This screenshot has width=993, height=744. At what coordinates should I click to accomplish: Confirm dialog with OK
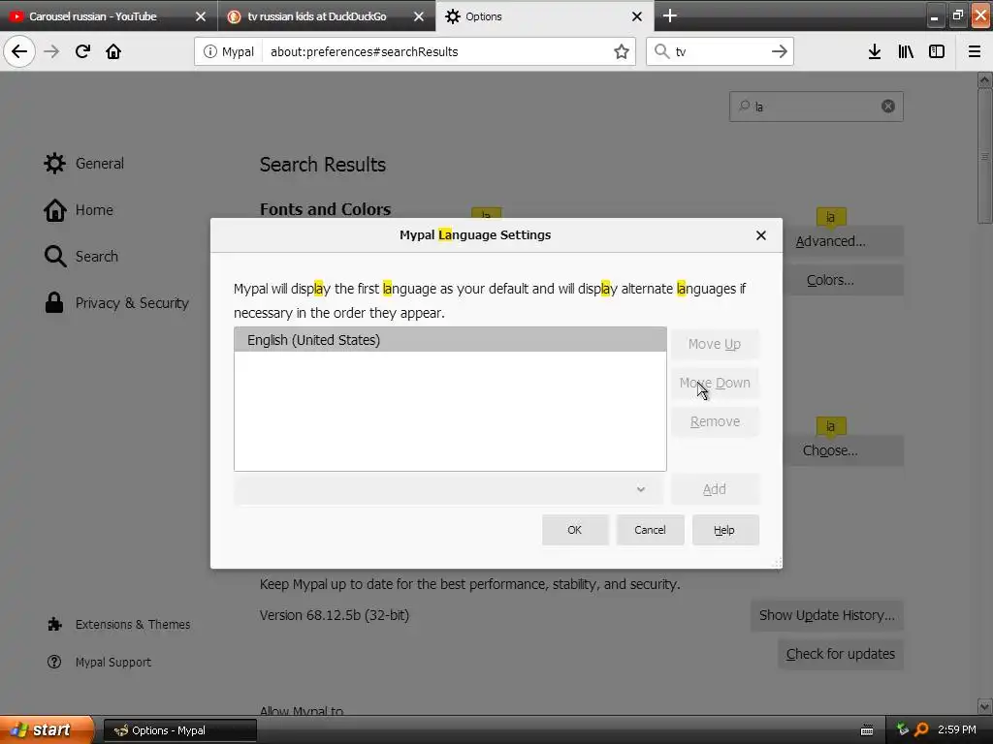(x=575, y=530)
